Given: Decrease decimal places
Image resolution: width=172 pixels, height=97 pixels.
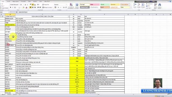Looking at the screenshot, I should pos(66,7).
